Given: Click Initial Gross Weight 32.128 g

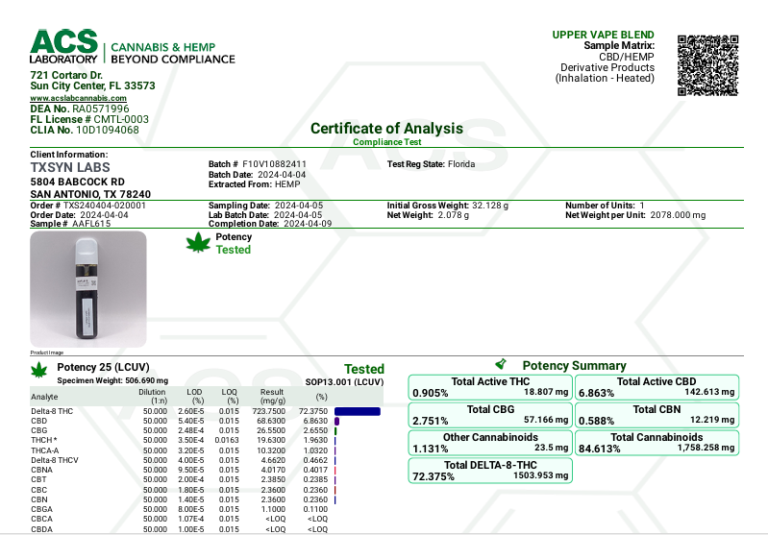Looking at the screenshot, I should click(x=448, y=206).
